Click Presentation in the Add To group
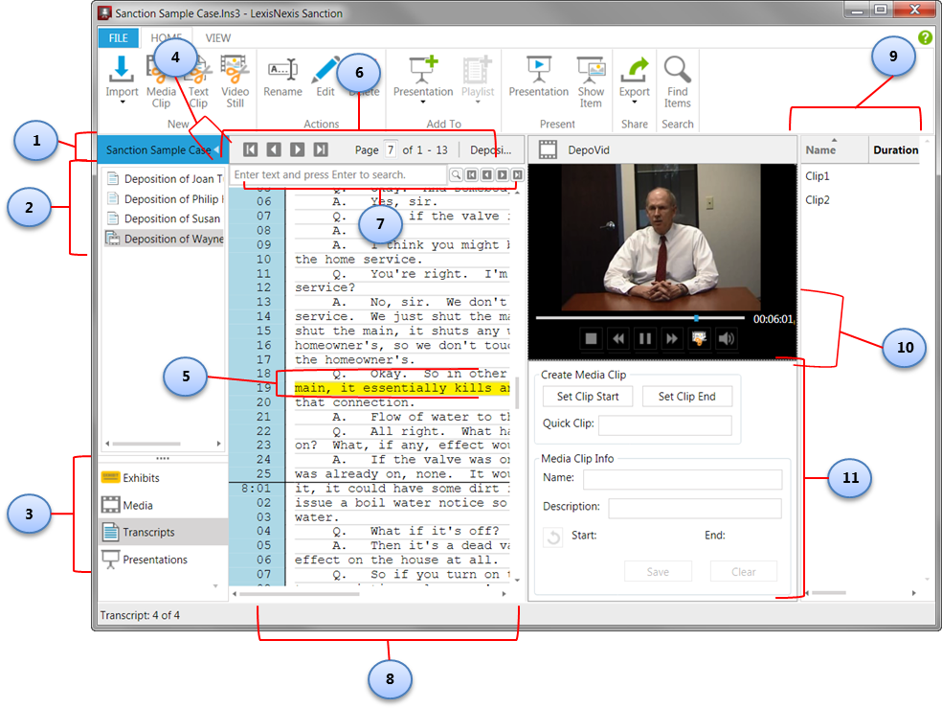This screenshot has height=709, width=942. 423,80
